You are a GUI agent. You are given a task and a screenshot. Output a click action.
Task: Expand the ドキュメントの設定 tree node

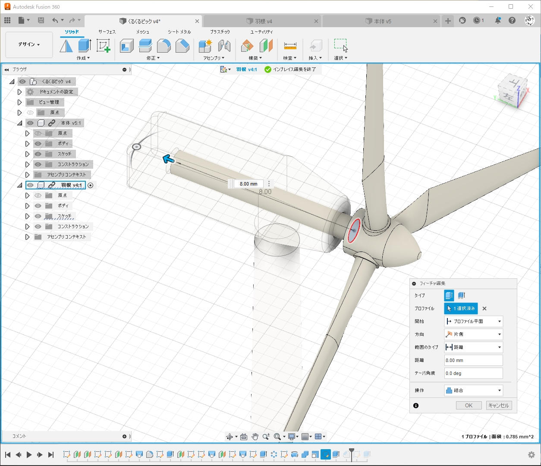(x=19, y=92)
